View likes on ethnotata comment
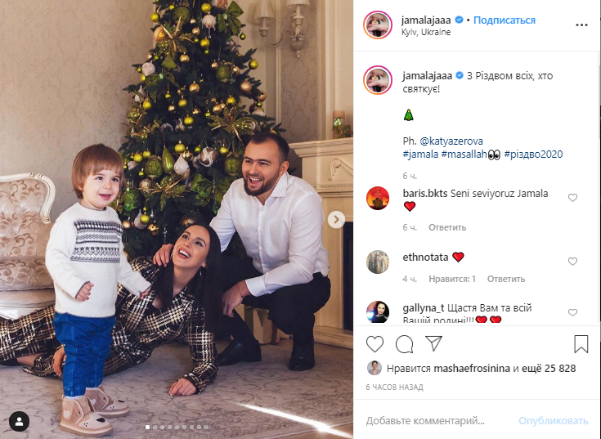Image resolution: width=601 pixels, height=439 pixels. tap(452, 279)
